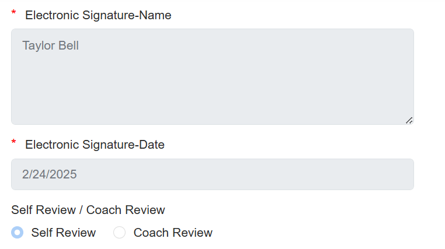Click the blank right end of the date field
Screen dimensions: 445x249
click(362, 174)
